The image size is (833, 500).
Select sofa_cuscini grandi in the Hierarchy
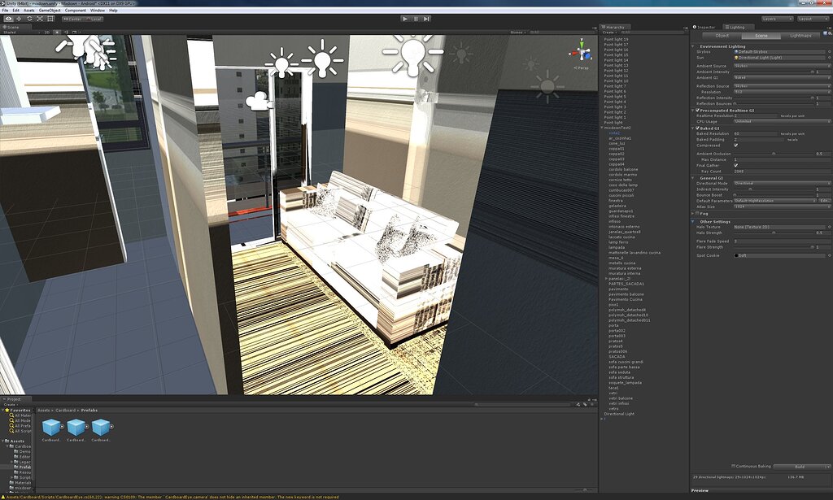point(628,362)
